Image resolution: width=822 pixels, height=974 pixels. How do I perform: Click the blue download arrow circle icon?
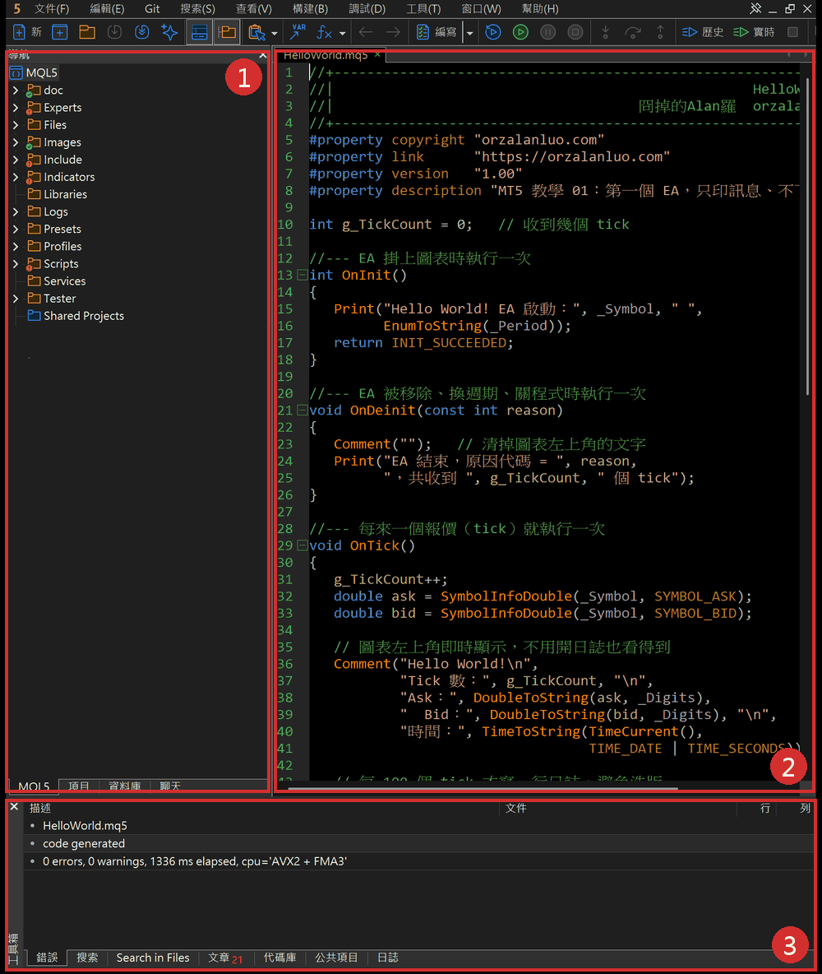[x=141, y=32]
